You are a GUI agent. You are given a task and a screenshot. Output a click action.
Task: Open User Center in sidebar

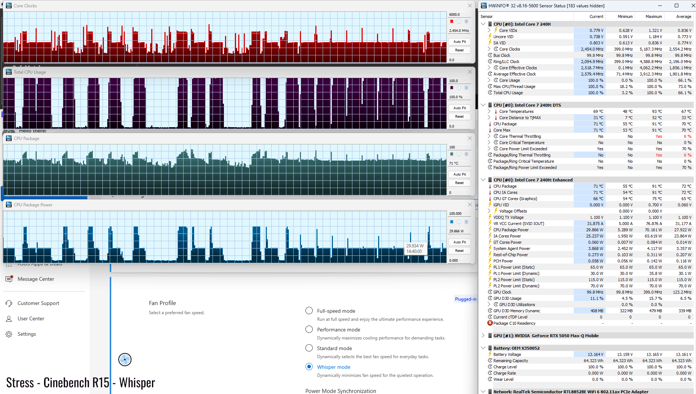[x=31, y=319]
